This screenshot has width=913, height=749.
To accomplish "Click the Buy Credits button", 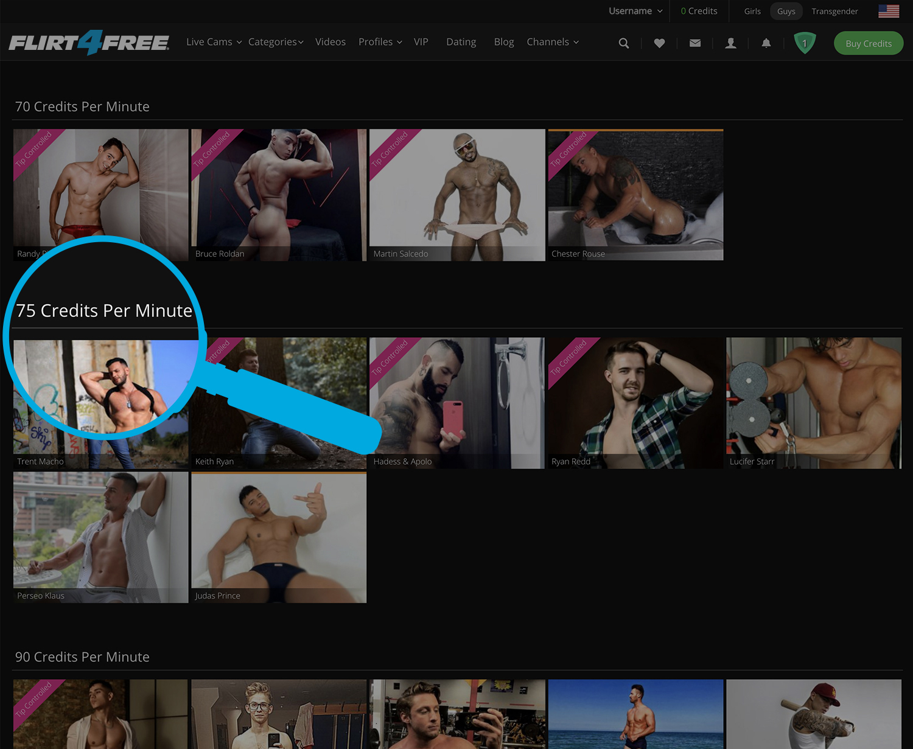I will point(869,43).
